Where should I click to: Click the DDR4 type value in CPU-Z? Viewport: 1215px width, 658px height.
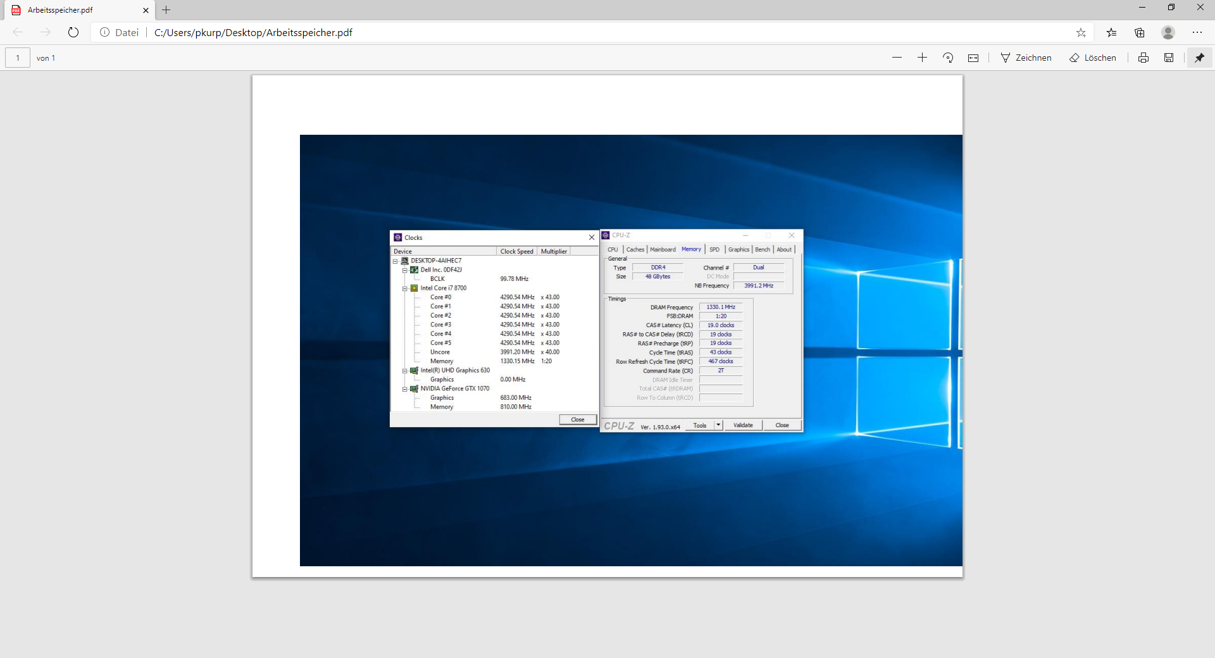coord(658,268)
